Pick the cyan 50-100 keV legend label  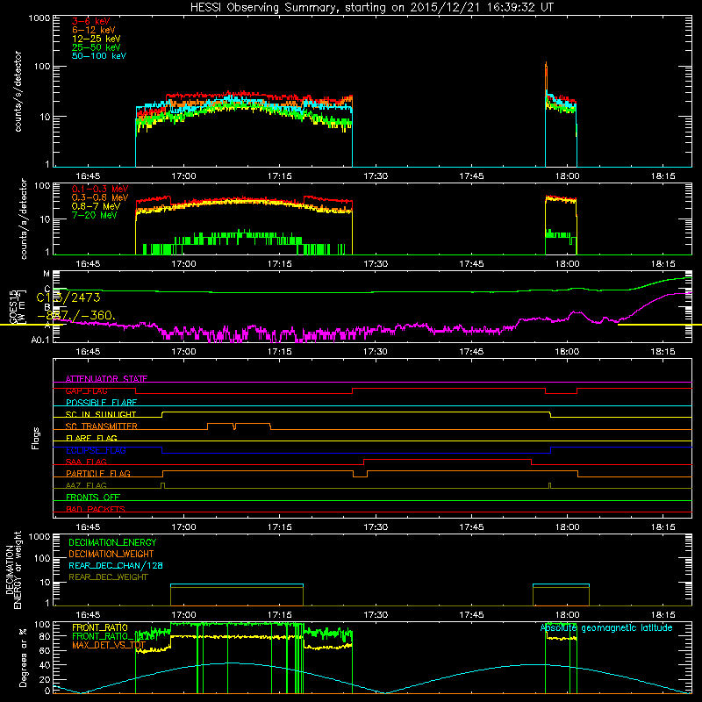point(99,56)
